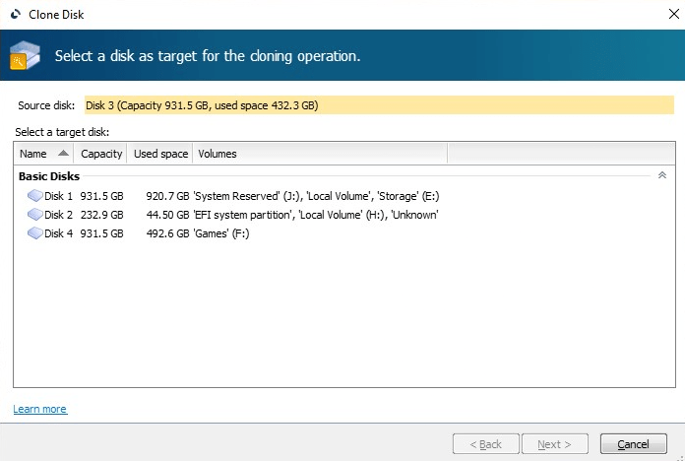
Task: Select the Disk 2 row name
Action: [58, 215]
